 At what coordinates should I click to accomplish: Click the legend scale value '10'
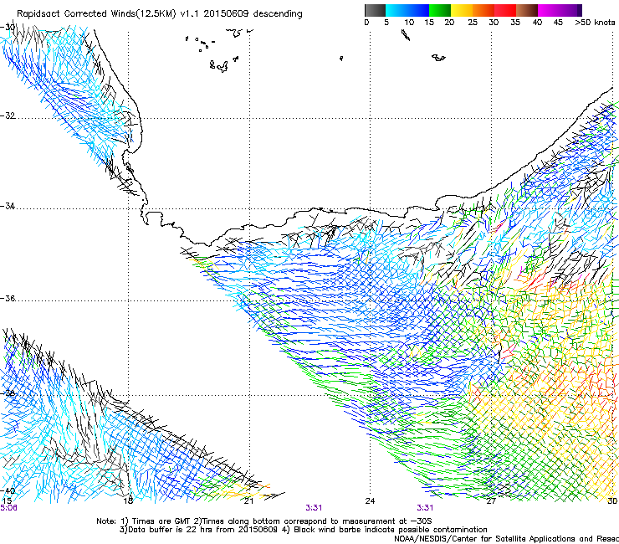pyautogui.click(x=409, y=23)
